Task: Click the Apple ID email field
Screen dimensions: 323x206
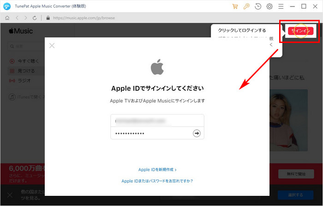Action: (157, 121)
